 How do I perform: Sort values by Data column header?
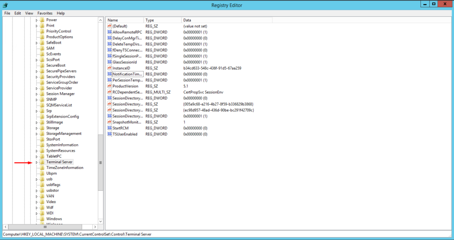click(227, 20)
